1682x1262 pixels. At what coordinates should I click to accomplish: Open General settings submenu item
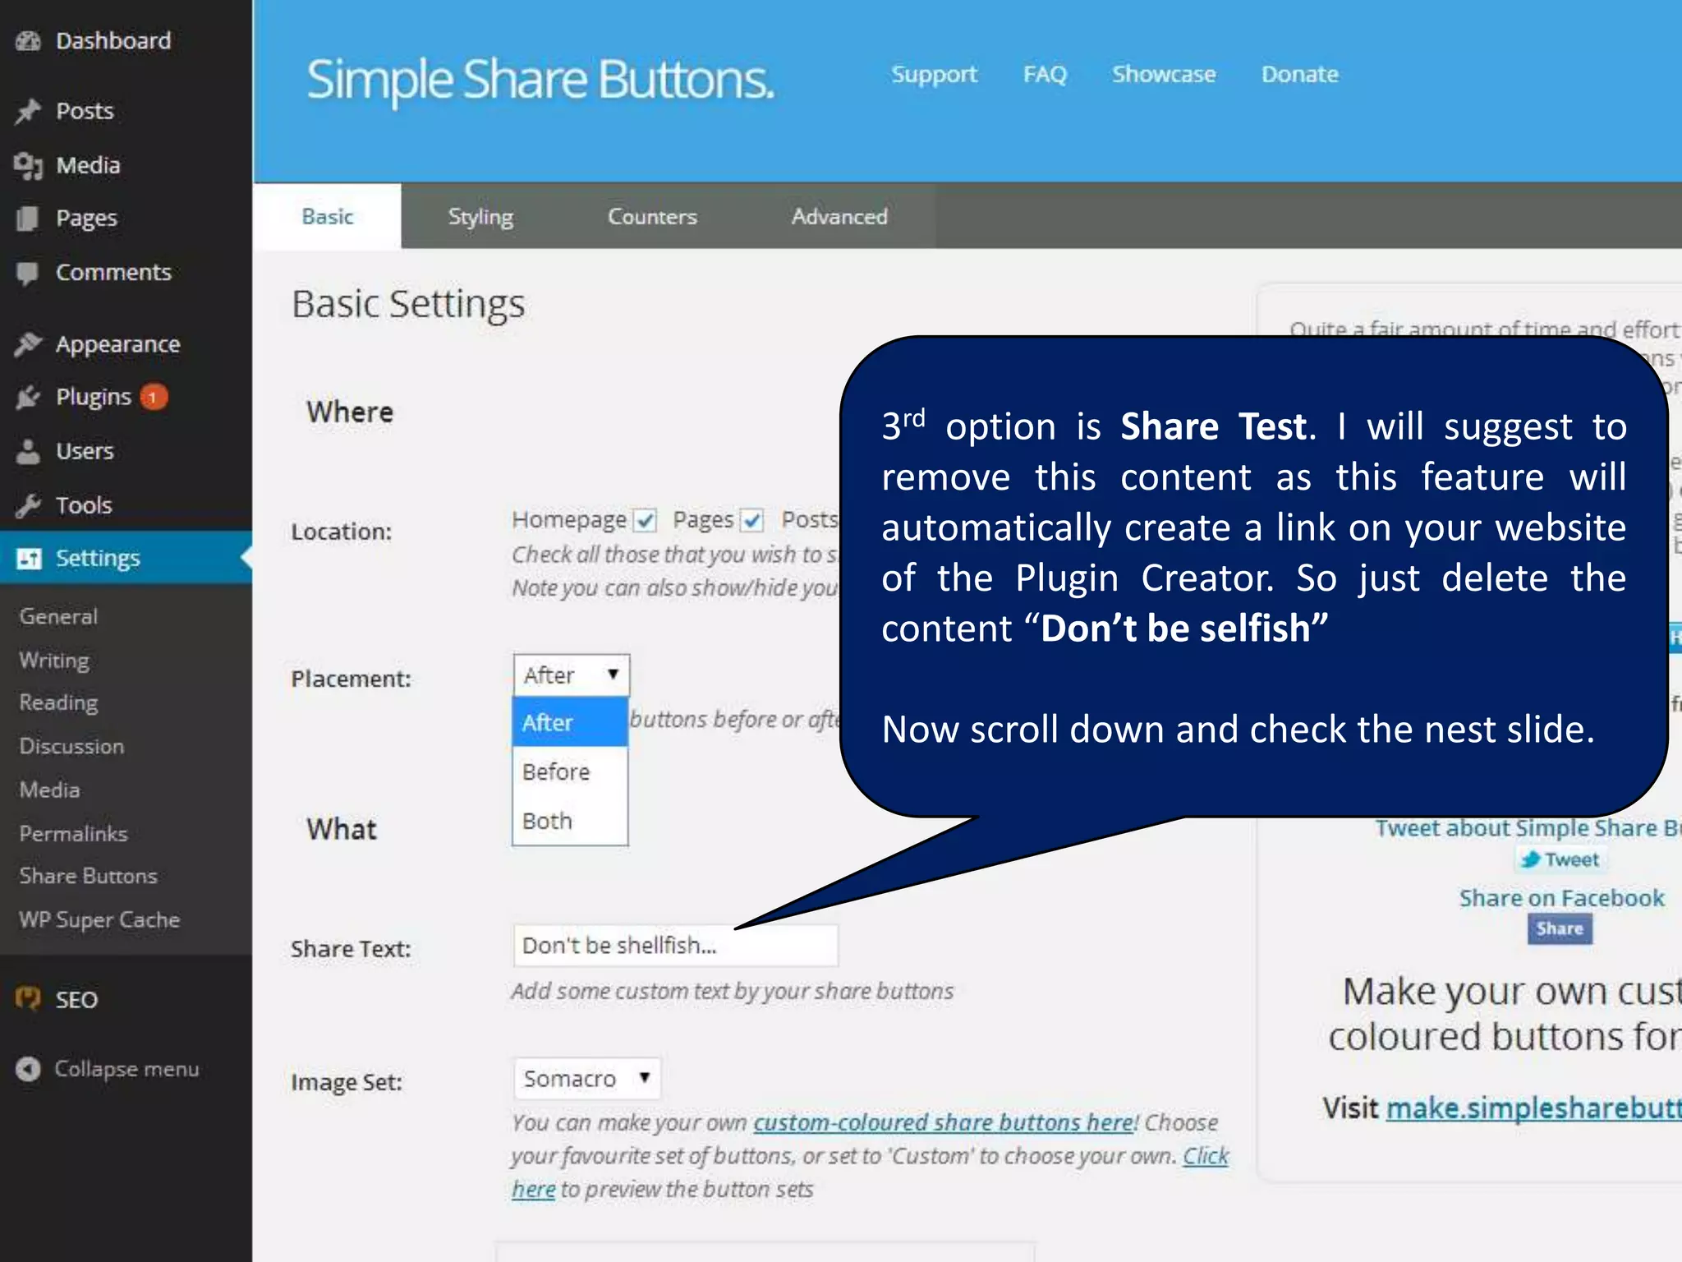pos(58,616)
